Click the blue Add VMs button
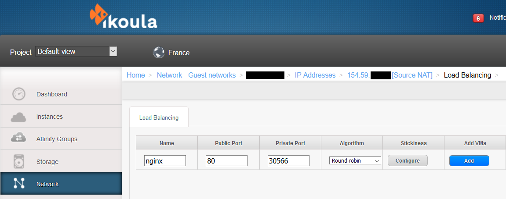 [469, 161]
